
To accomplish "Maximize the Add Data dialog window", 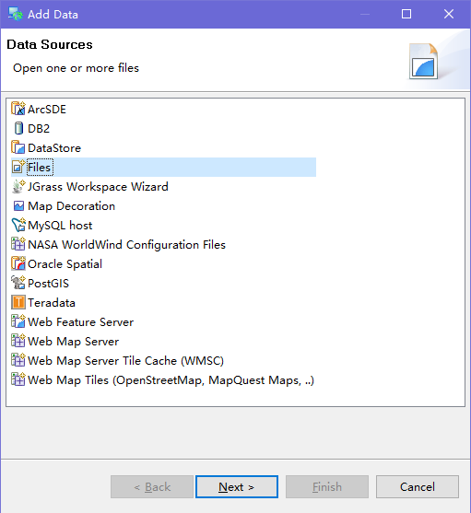I will (406, 14).
